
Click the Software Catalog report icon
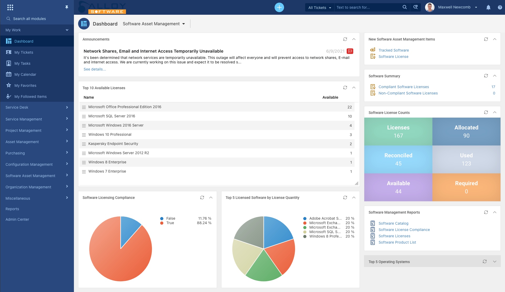pos(373,223)
